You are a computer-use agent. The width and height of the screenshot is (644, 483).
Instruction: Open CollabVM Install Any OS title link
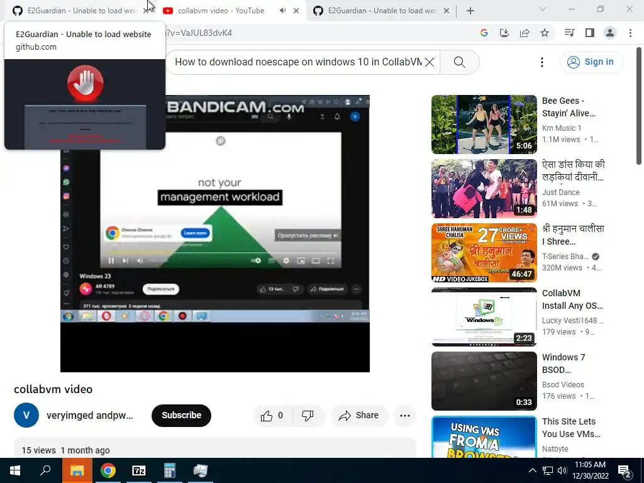click(572, 299)
